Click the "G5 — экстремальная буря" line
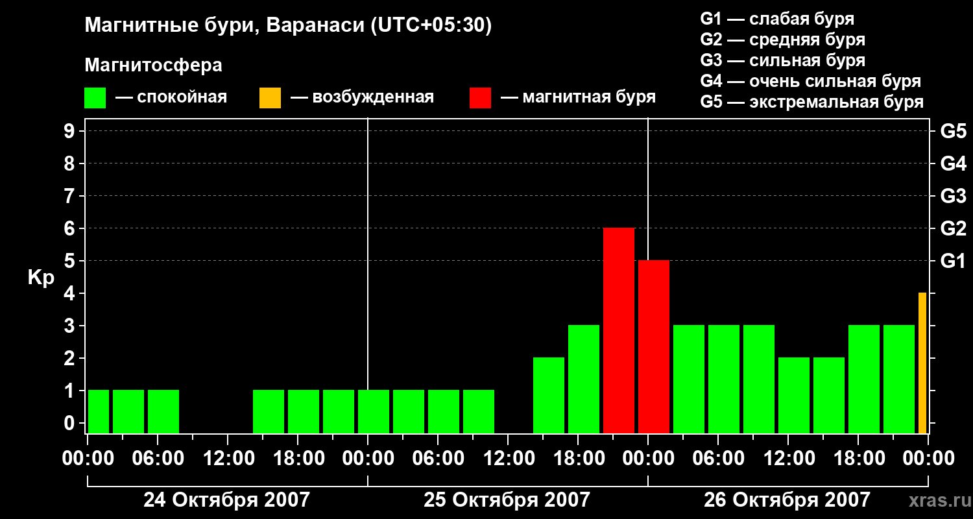 (811, 102)
